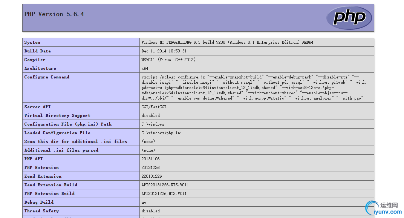Image resolution: width=404 pixels, height=218 pixels.
Task: Click "Scan this dir for additional .ini files"
Action: coord(76,141)
